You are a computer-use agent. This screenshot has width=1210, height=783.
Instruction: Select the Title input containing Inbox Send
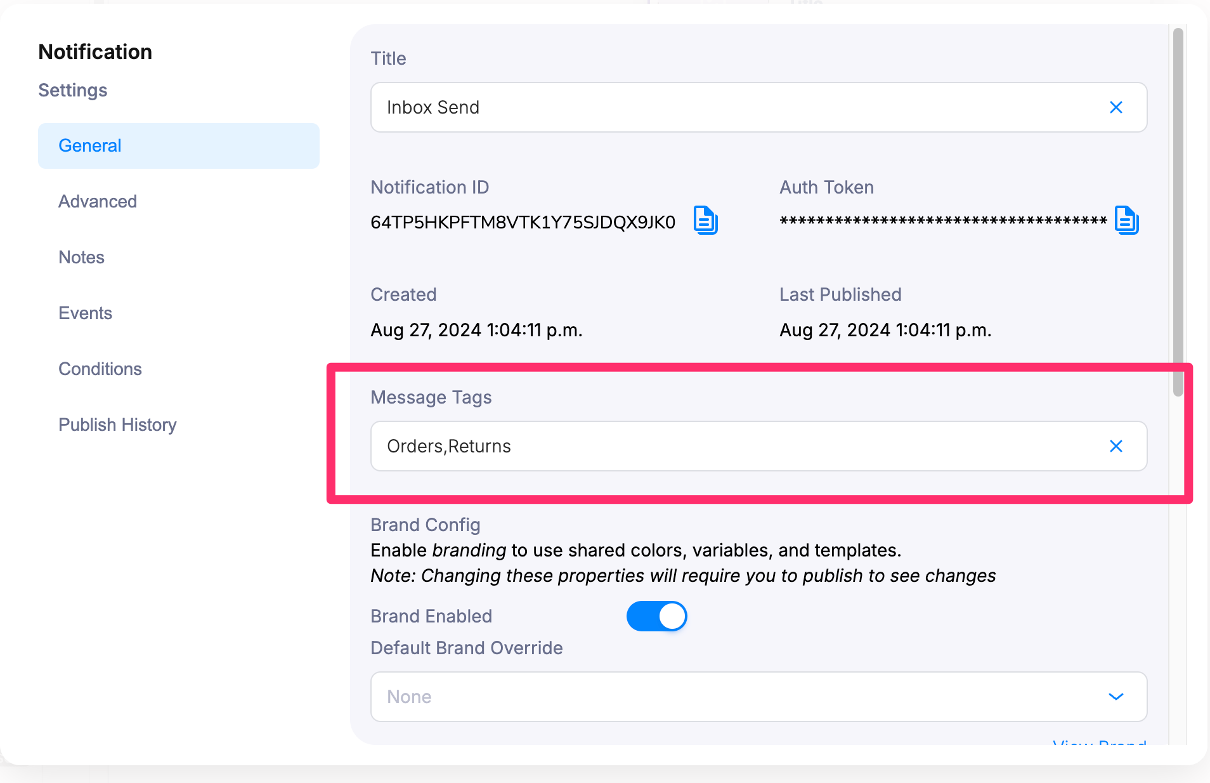[x=634, y=107]
